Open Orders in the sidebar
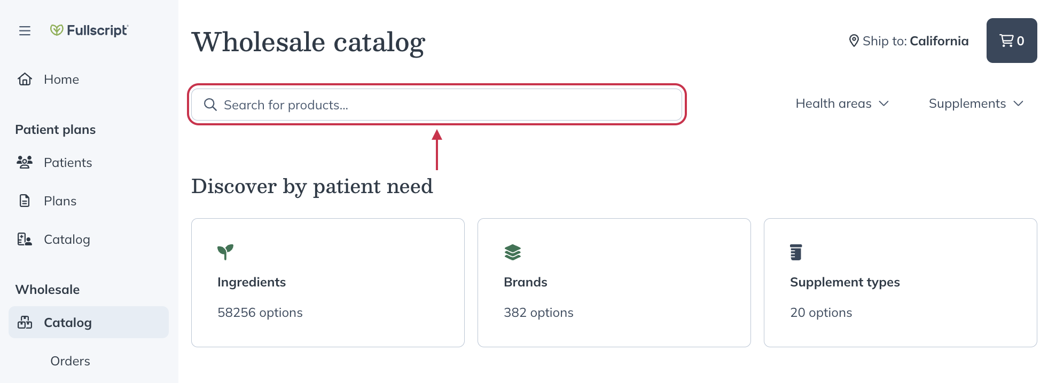1048x383 pixels. tap(70, 361)
